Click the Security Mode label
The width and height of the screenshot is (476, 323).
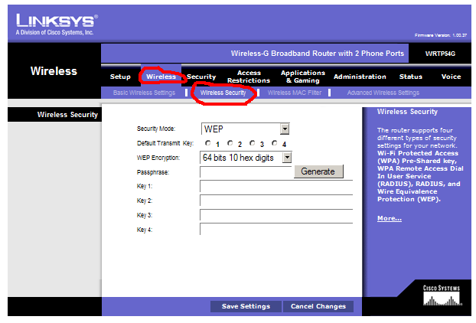coord(156,129)
